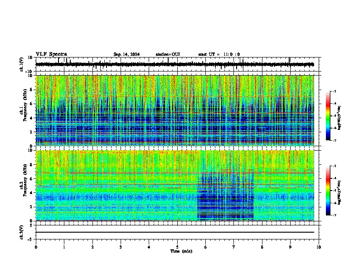Click the '6' kHz tick of ch.2 spectrogram

click(x=32, y=179)
